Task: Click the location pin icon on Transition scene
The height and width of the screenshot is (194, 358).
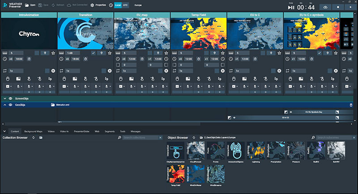Action: coord(101,53)
